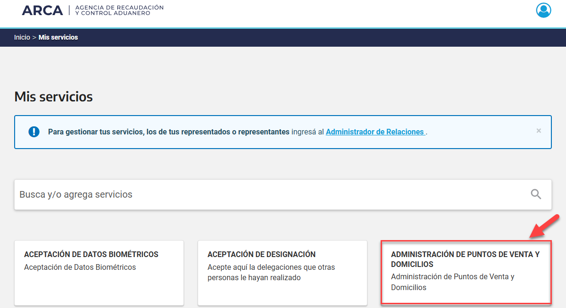Image resolution: width=566 pixels, height=308 pixels.
Task: Click the blue exclamation info icon
Action: tap(34, 132)
